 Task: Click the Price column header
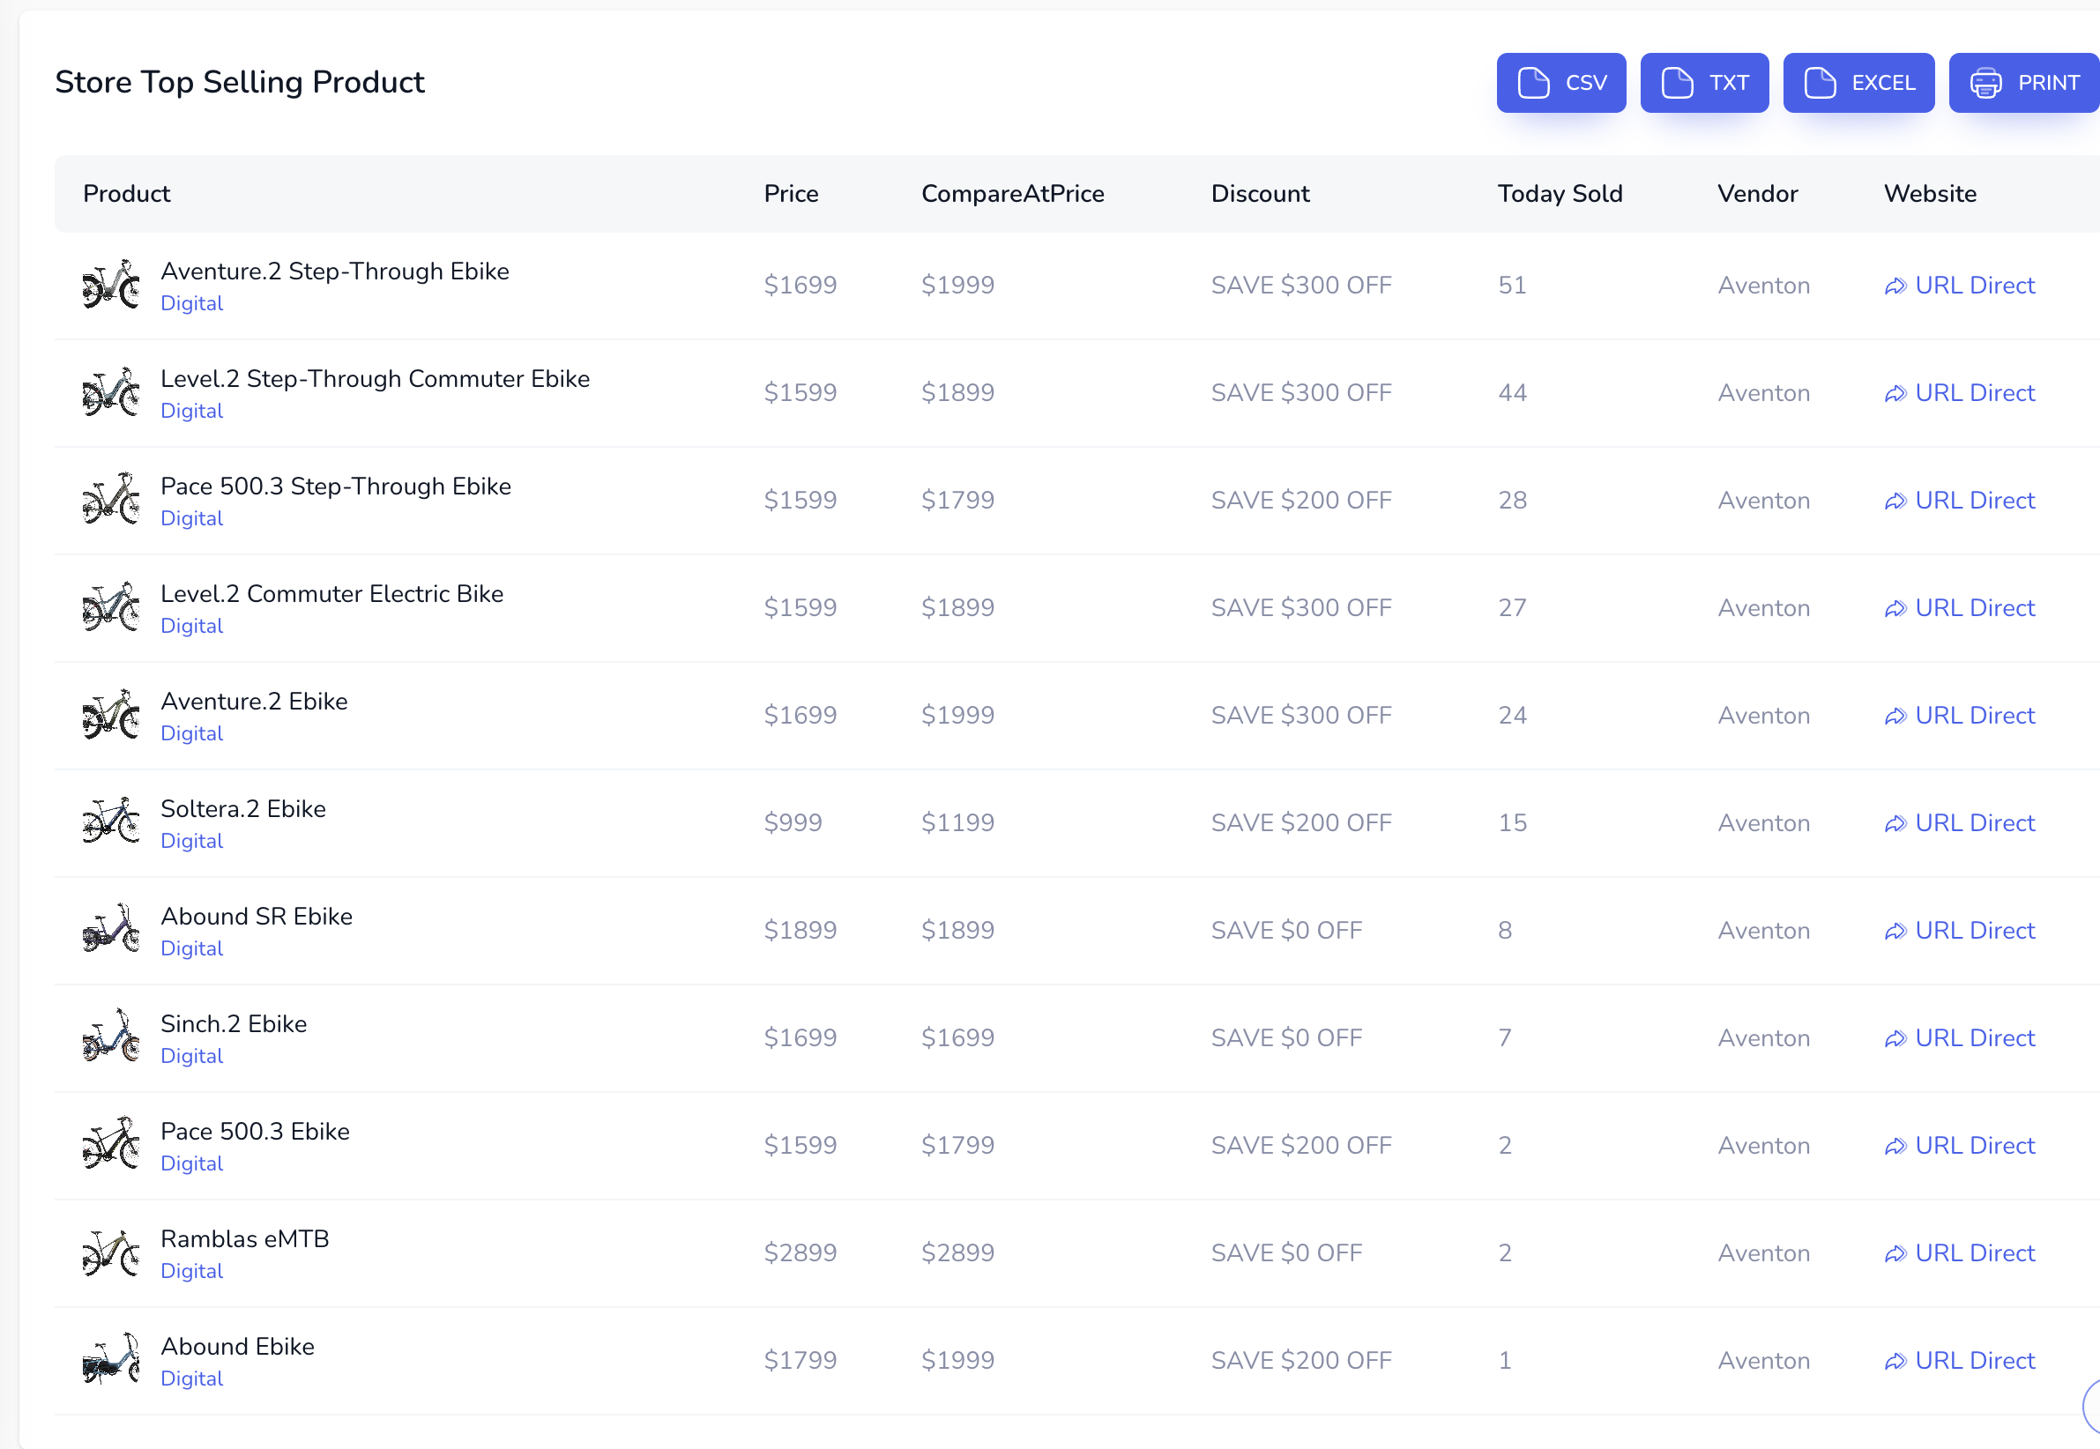click(791, 193)
